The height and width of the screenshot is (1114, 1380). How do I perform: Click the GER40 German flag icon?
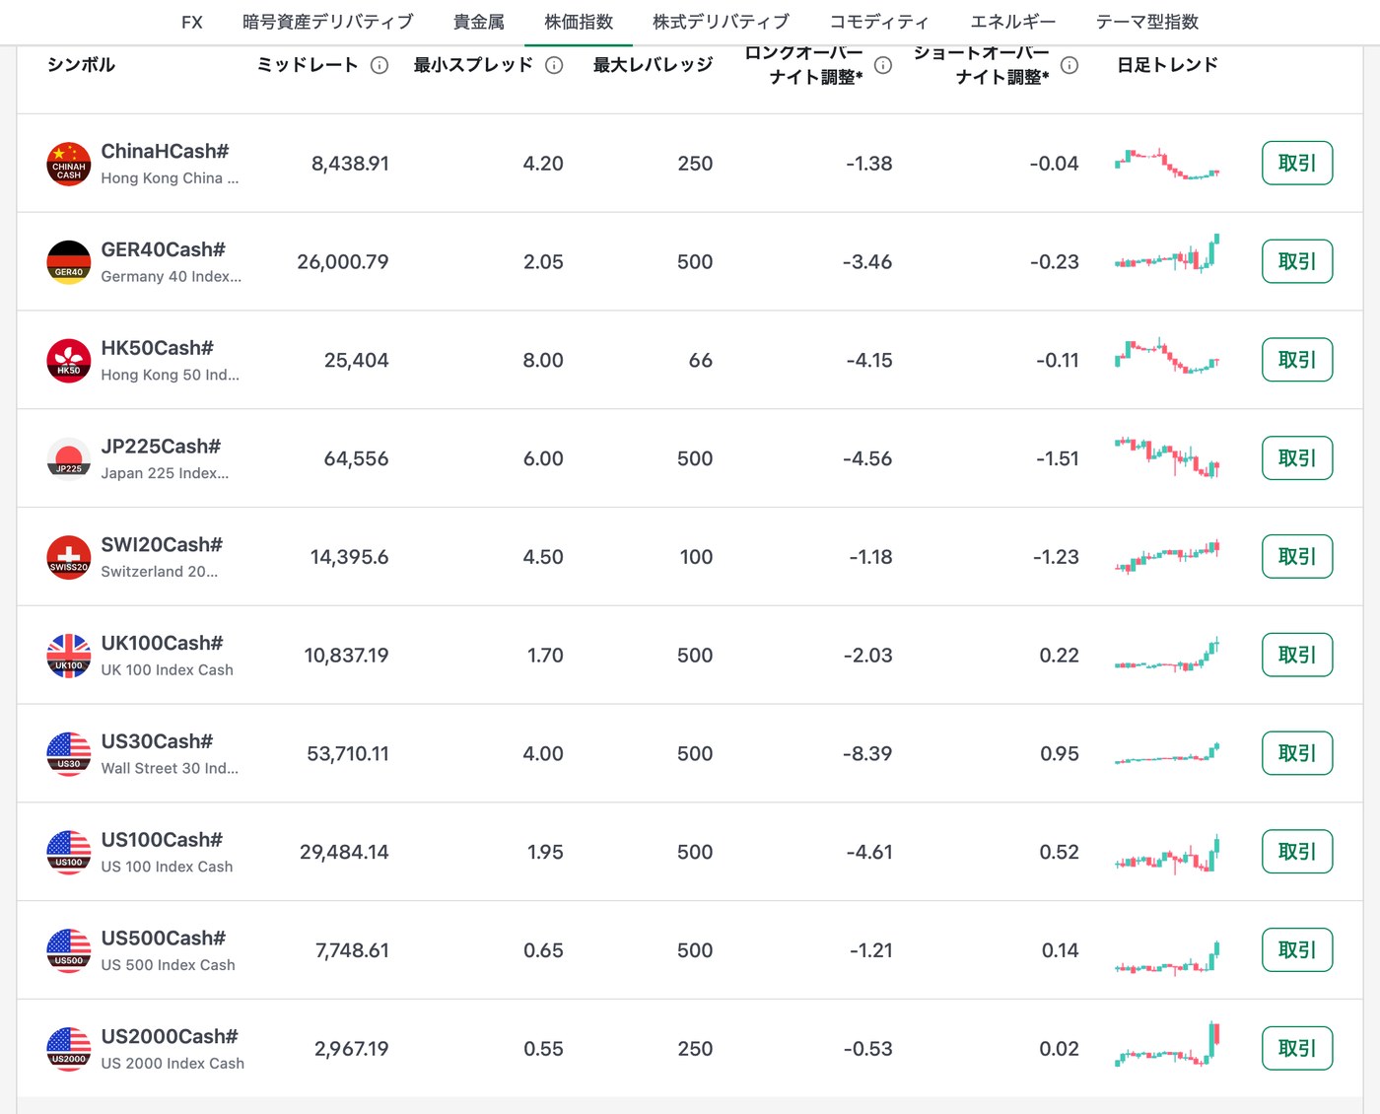[x=69, y=262]
